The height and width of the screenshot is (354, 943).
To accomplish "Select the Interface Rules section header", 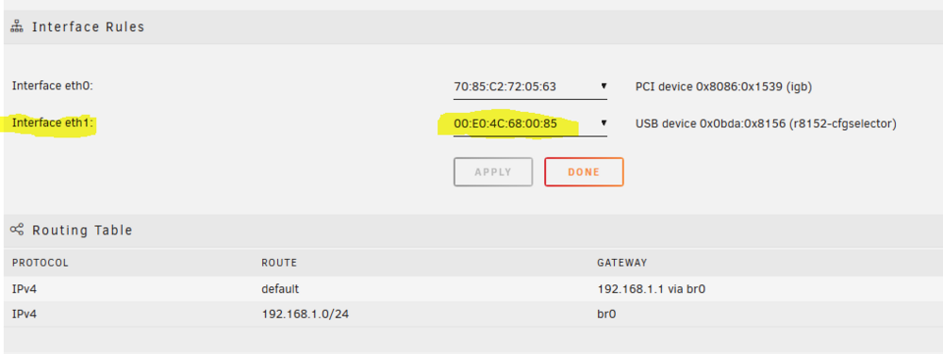I will click(473, 27).
